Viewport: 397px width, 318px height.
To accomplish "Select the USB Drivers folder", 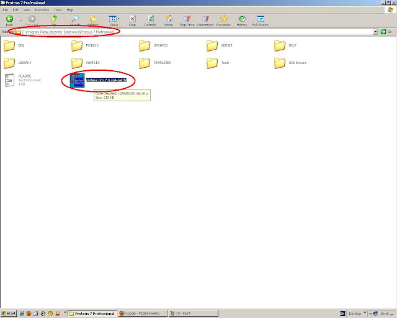I will click(x=290, y=63).
